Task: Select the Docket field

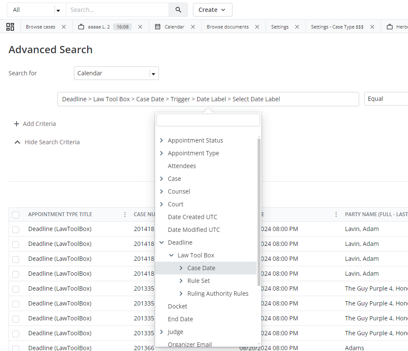Action: click(178, 306)
